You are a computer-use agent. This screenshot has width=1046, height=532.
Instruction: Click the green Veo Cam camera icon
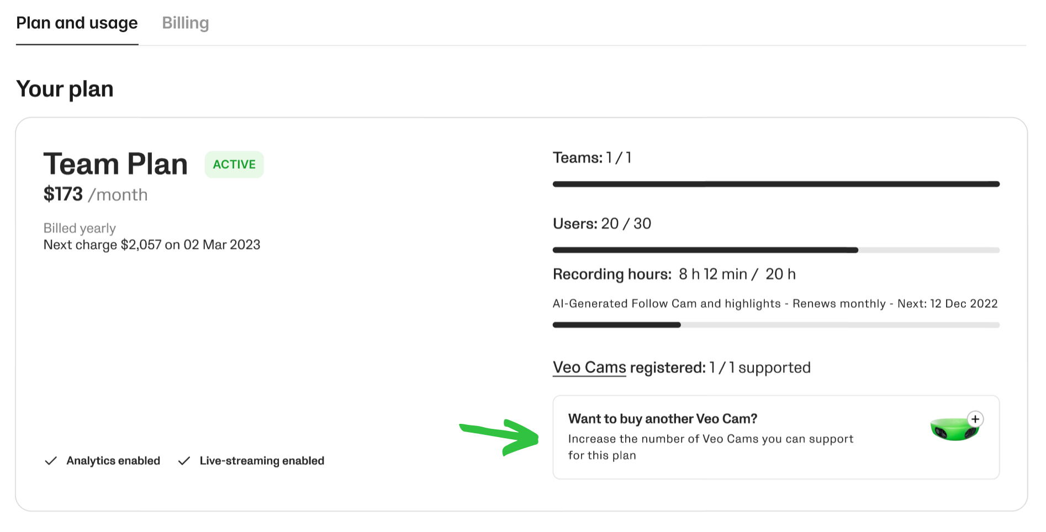tap(954, 430)
